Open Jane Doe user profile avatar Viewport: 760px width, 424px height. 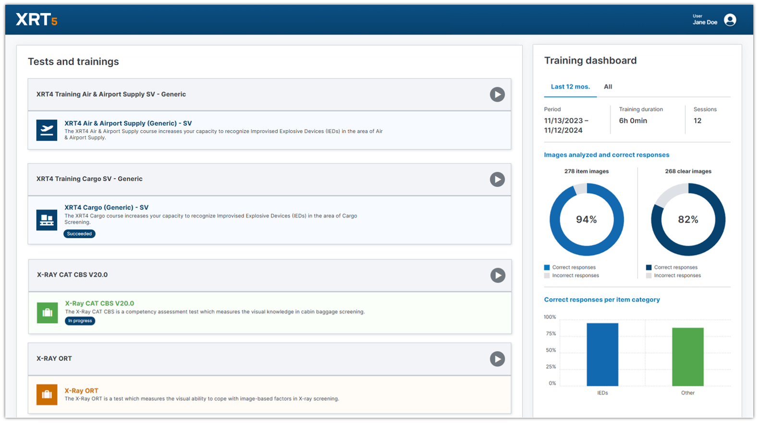(x=730, y=20)
